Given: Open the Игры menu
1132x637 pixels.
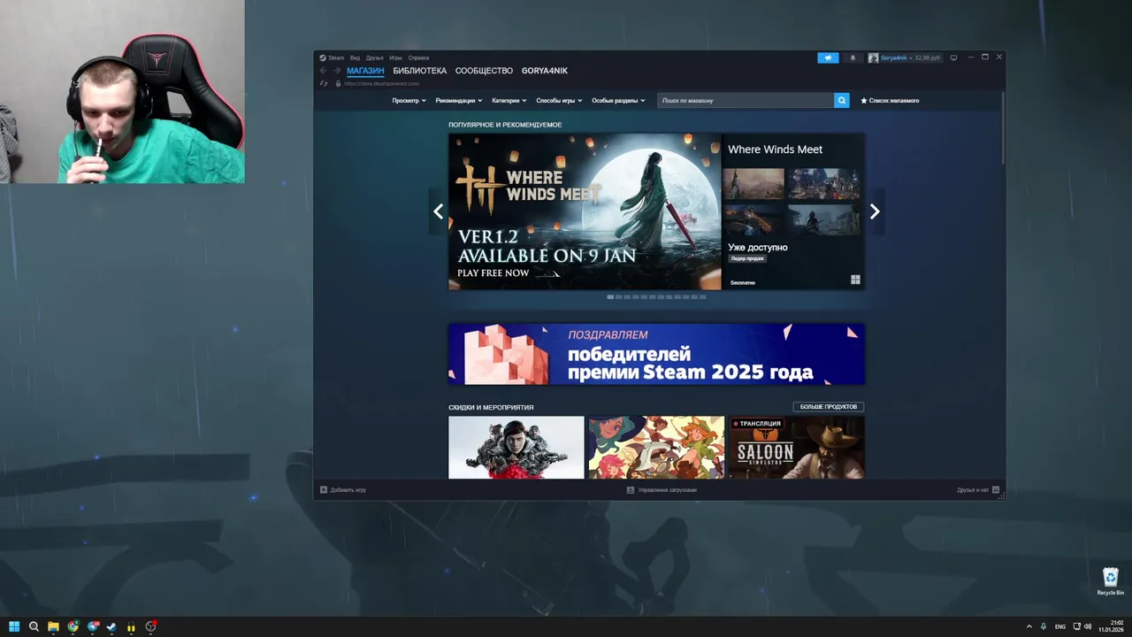Looking at the screenshot, I should pyautogui.click(x=395, y=58).
